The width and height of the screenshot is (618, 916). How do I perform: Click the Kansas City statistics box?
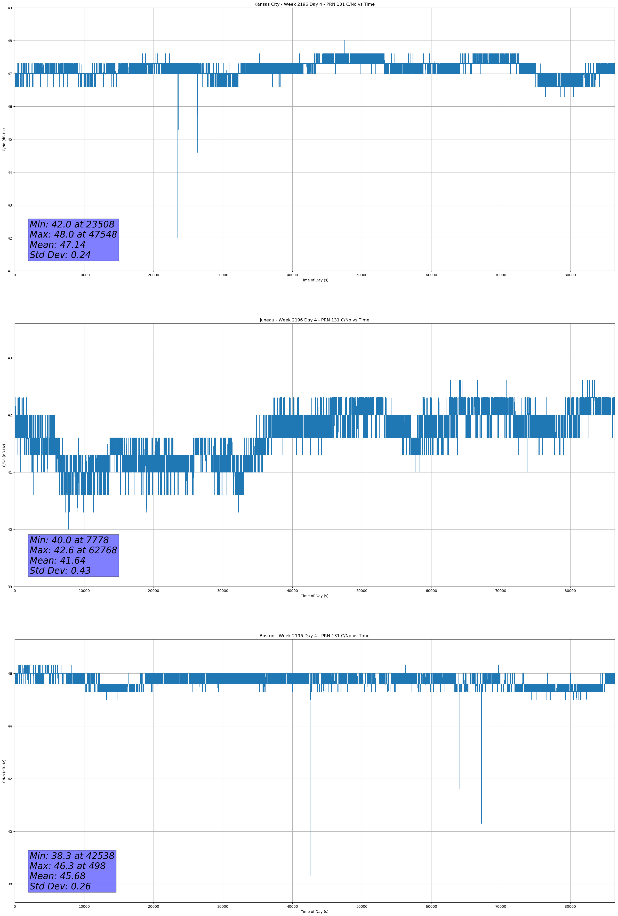tap(73, 240)
